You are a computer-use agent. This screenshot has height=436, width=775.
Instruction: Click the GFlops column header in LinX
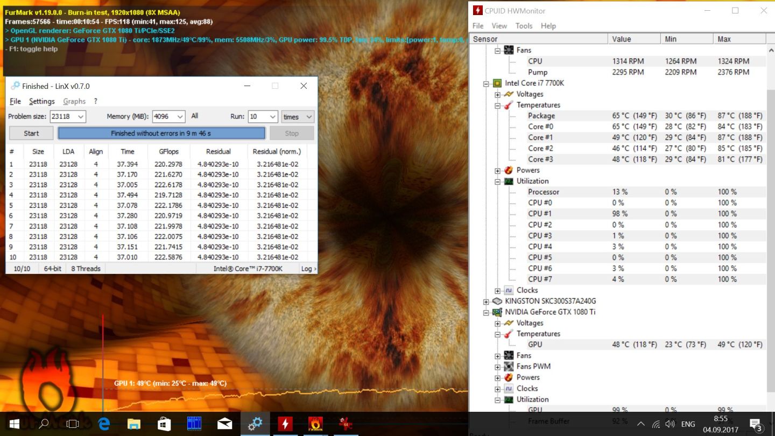click(169, 152)
